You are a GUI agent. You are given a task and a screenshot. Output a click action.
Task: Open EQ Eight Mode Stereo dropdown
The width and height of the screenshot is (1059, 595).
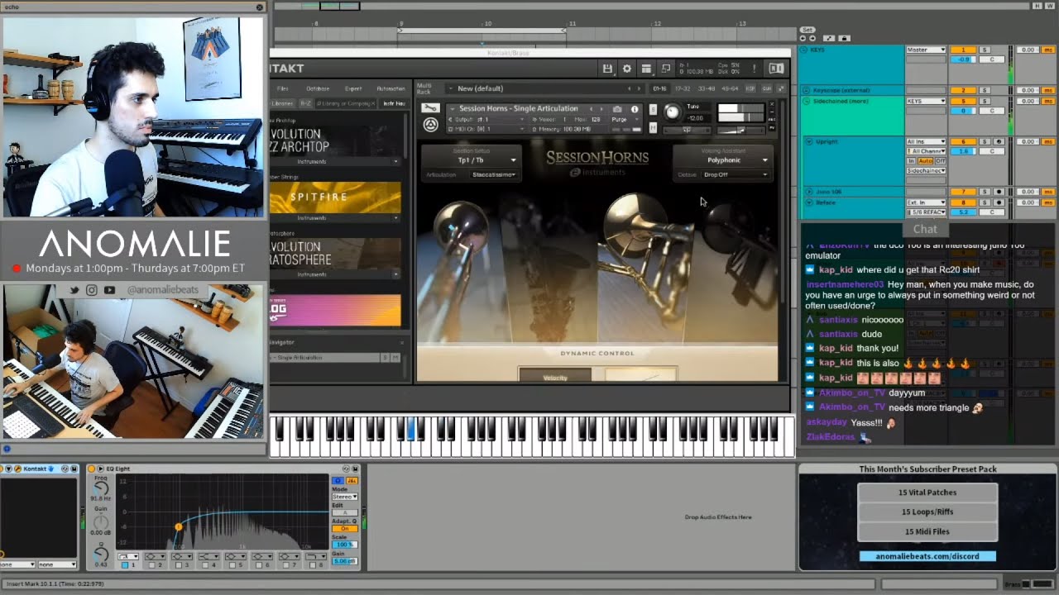pyautogui.click(x=344, y=497)
